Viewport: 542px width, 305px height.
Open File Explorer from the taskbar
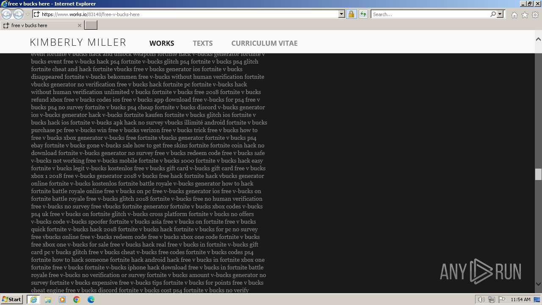48,299
